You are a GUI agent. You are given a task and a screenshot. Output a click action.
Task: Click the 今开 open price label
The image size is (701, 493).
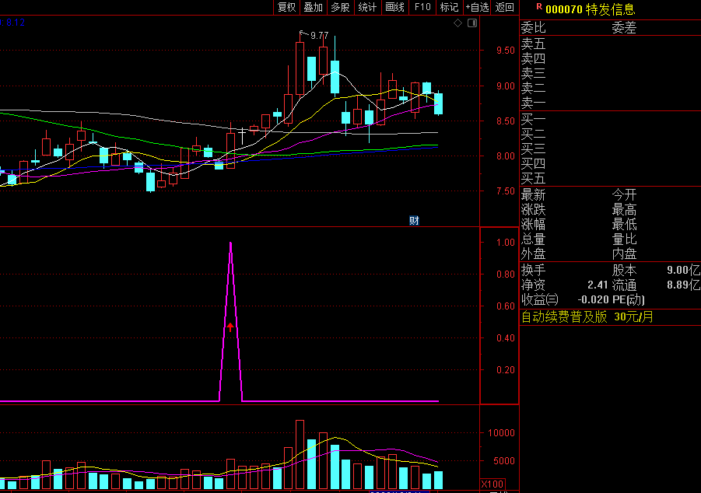(x=624, y=195)
